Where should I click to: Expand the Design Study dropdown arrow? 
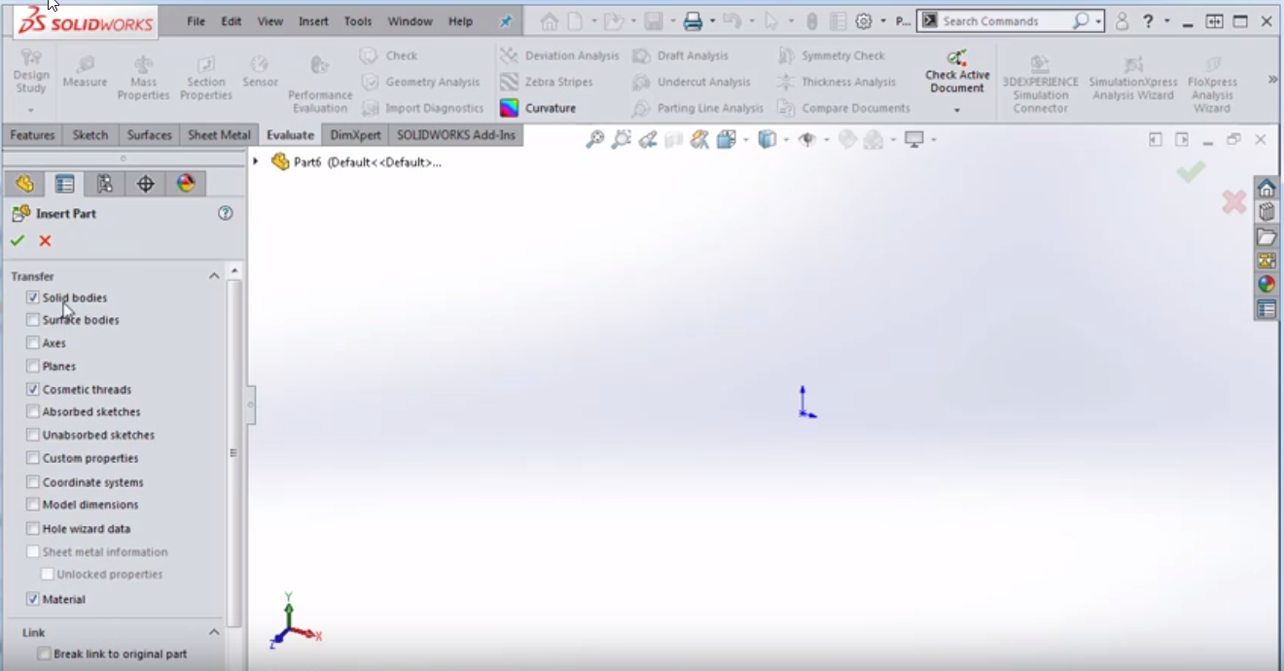pyautogui.click(x=30, y=110)
